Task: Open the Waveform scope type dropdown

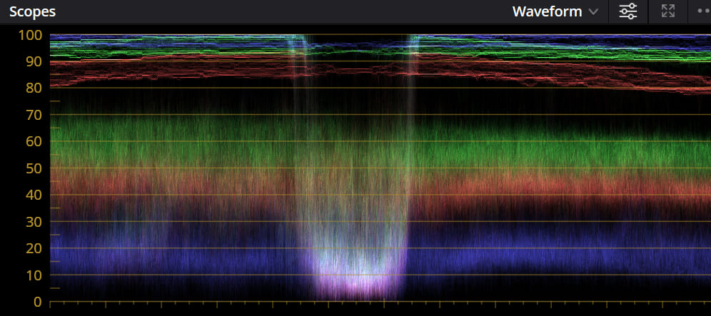Action: coord(555,12)
